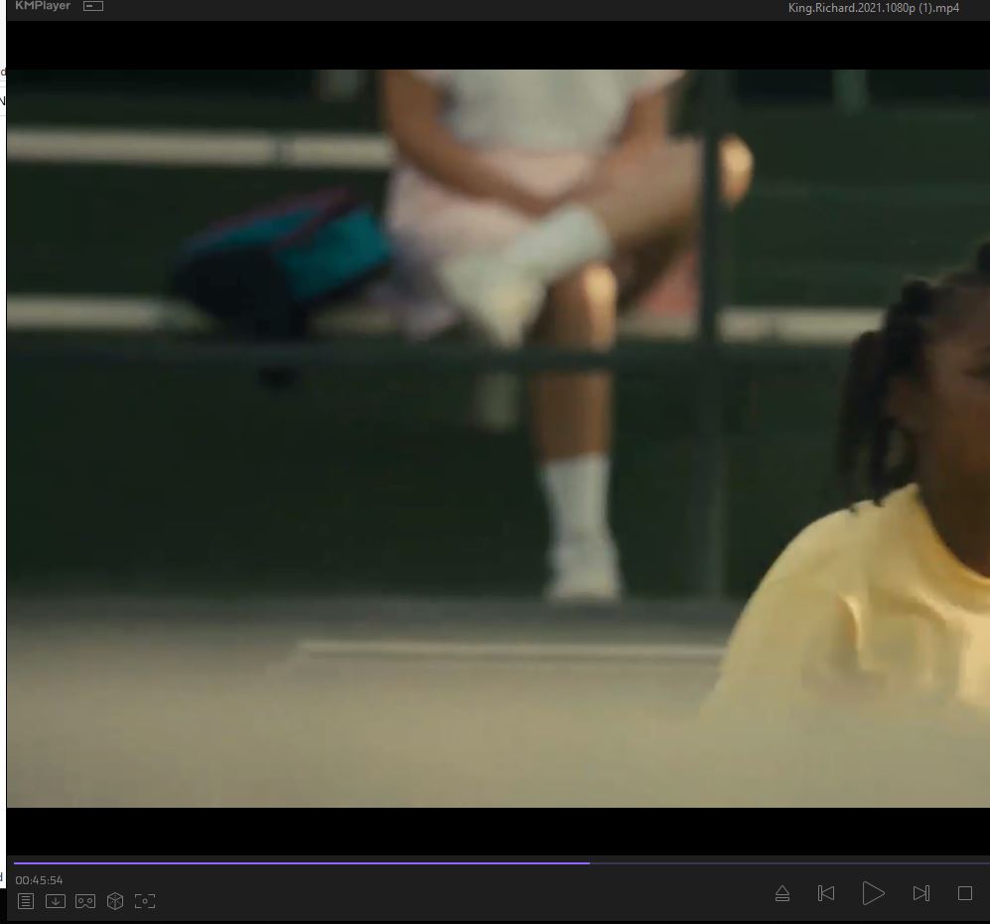Toggle the 00:45:54 elapsed time display
Image resolution: width=990 pixels, height=924 pixels.
40,880
